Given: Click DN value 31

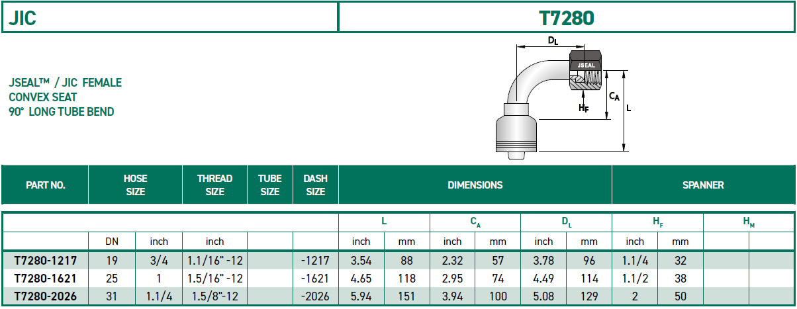Looking at the screenshot, I should 112,296.
